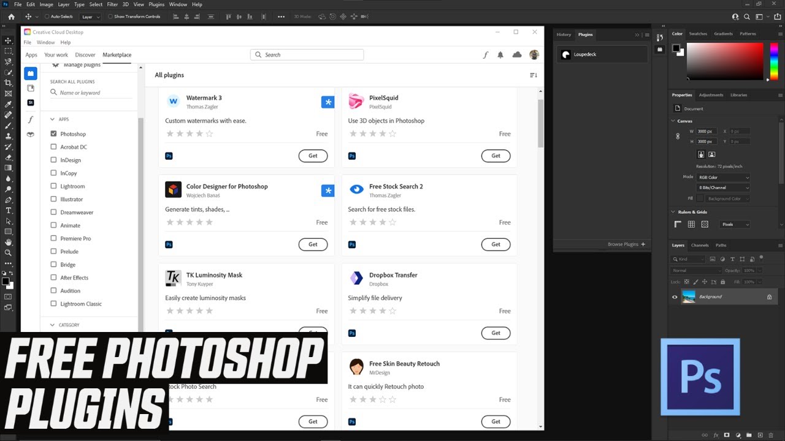Screen dimensions: 785x441
Task: Select the Zoom tool
Action: click(x=8, y=252)
